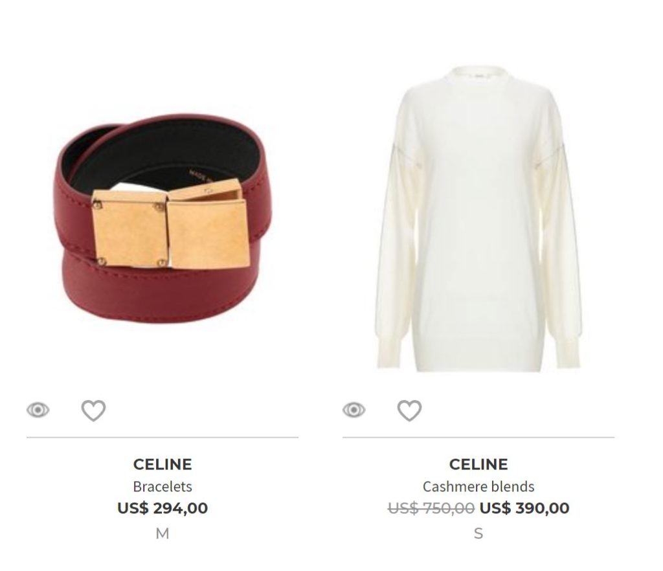Open the red leather bracelet product image
The height and width of the screenshot is (571, 663).
click(163, 218)
